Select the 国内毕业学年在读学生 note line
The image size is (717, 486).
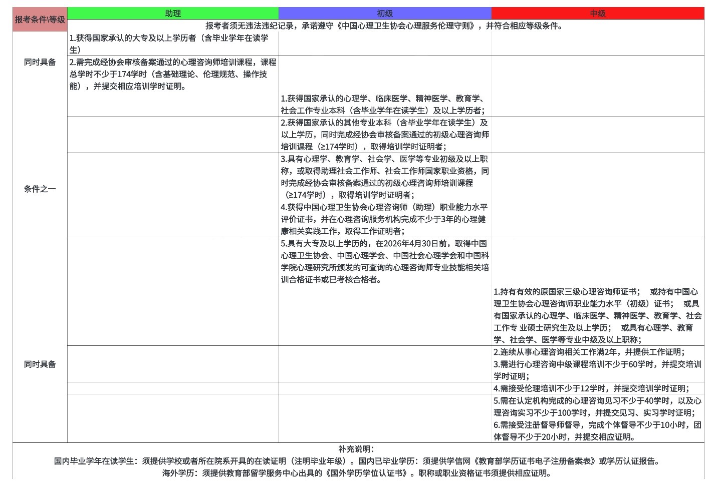357,461
